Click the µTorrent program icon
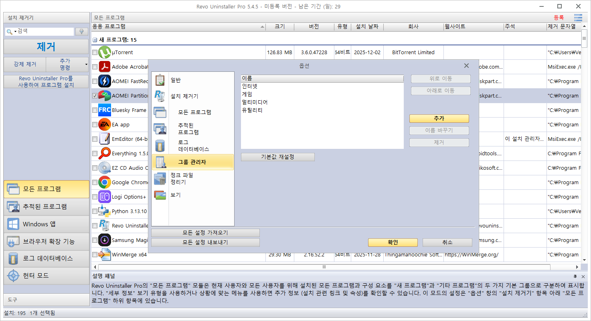Image resolution: width=591 pixels, height=321 pixels. coord(105,53)
